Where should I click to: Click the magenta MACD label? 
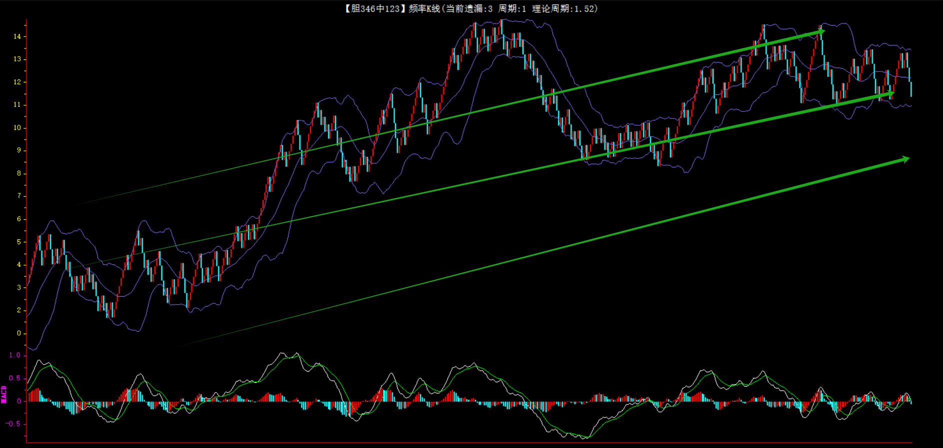[x=4, y=394]
